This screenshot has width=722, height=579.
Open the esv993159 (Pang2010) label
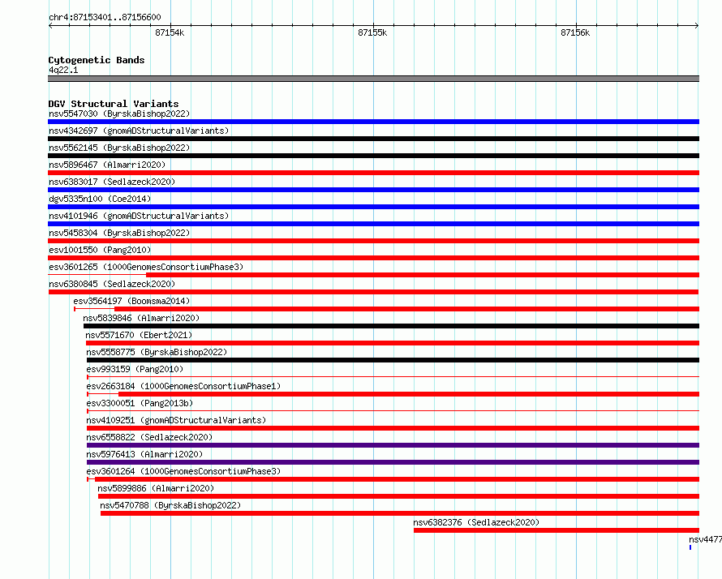pyautogui.click(x=135, y=369)
